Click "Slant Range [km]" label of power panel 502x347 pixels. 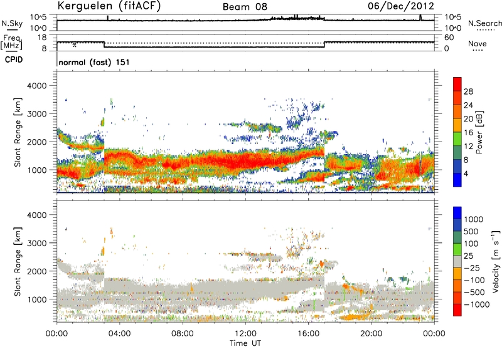[x=18, y=132]
